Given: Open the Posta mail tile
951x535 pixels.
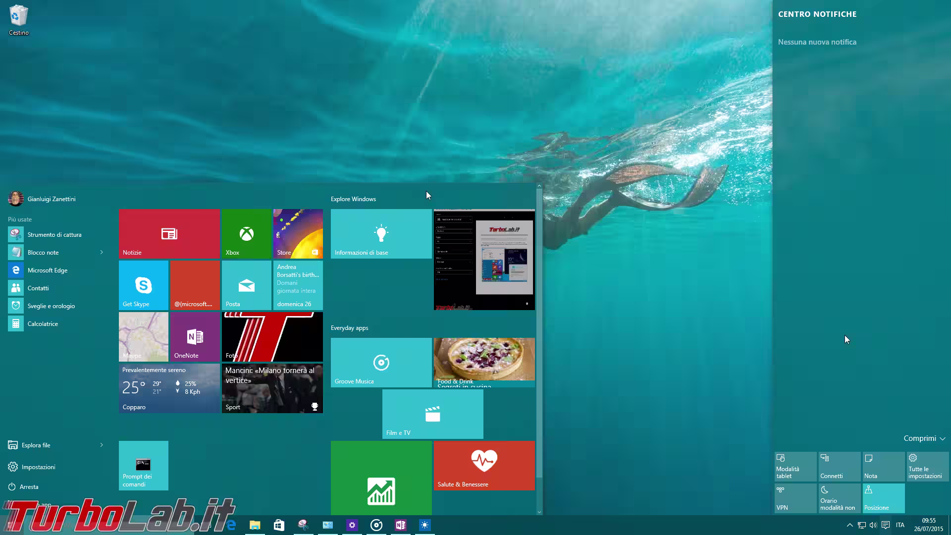Looking at the screenshot, I should tap(247, 285).
